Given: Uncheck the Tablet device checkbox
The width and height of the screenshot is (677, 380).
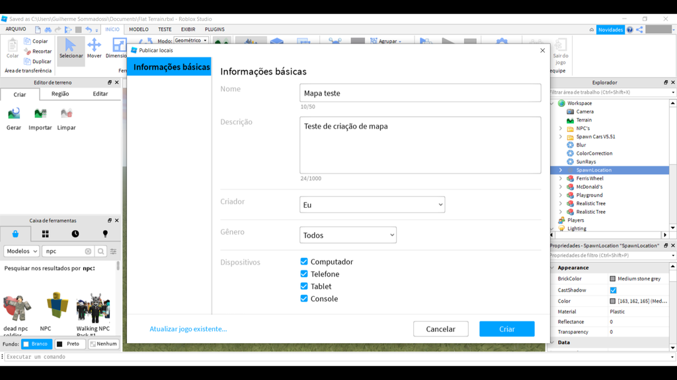Looking at the screenshot, I should (304, 286).
